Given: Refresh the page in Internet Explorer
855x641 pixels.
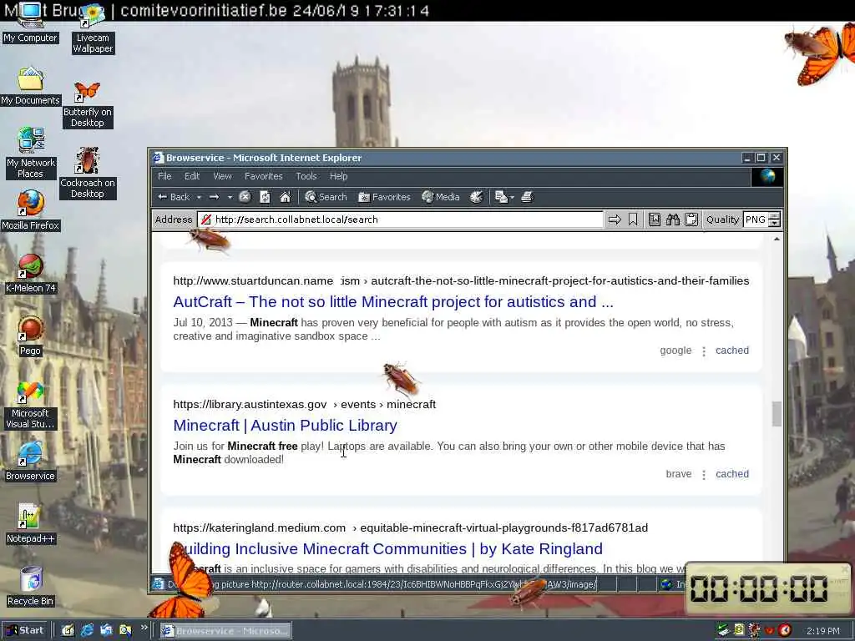Looking at the screenshot, I should (x=265, y=197).
